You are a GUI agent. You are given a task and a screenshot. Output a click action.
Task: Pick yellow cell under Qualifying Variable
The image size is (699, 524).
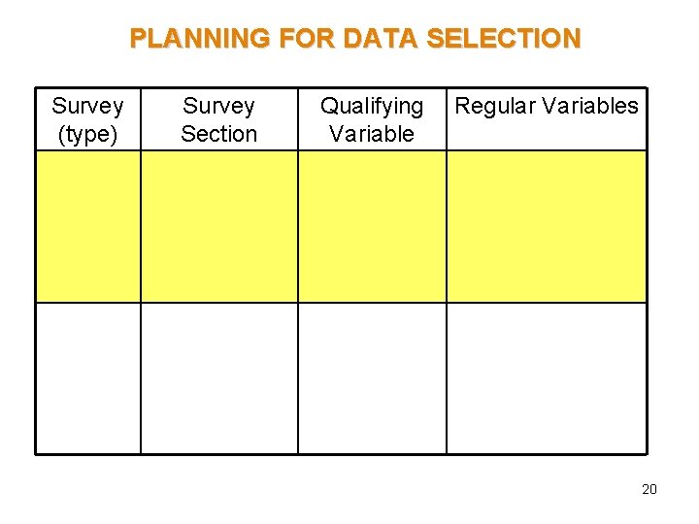(372, 226)
